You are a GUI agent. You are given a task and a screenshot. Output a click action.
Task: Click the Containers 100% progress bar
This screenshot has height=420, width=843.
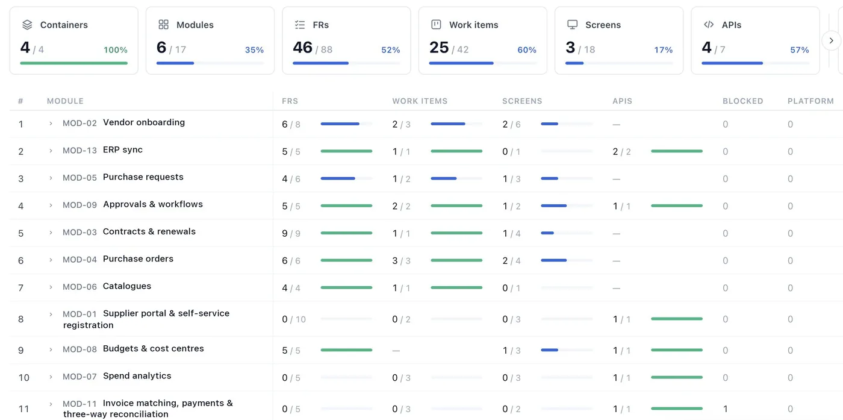pyautogui.click(x=73, y=63)
